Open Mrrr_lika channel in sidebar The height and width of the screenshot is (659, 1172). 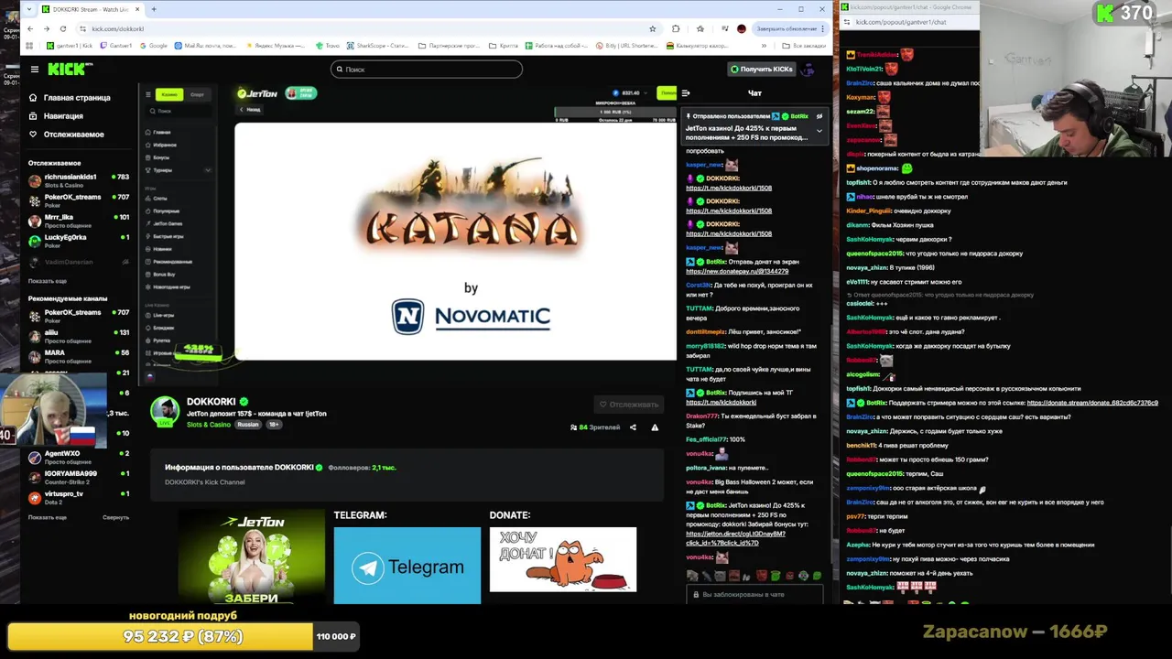(x=78, y=221)
